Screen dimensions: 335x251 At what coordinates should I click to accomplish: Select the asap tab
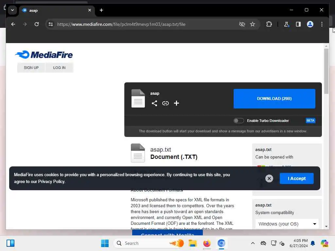click(57, 10)
